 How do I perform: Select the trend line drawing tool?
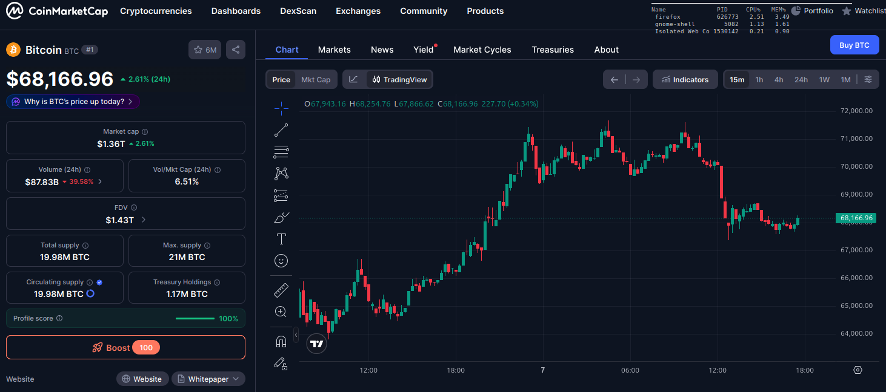[281, 130]
